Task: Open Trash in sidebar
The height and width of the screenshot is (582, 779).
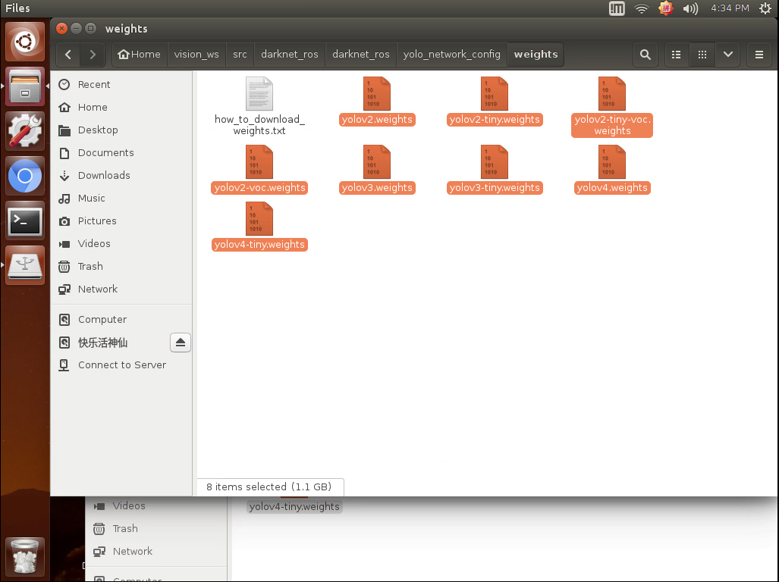Action: [x=90, y=267]
